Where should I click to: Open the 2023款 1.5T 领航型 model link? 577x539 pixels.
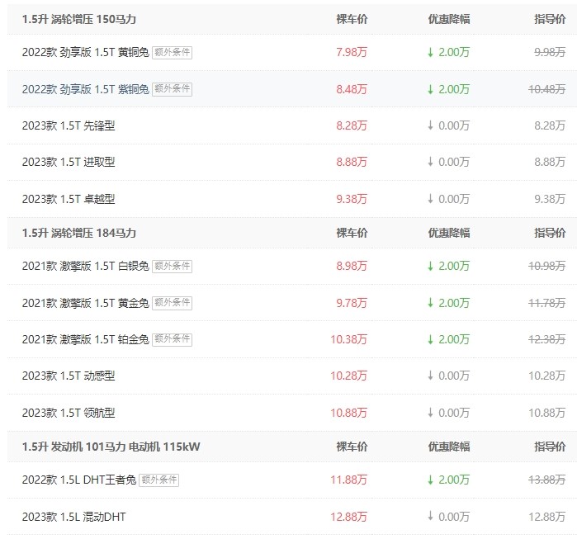click(x=69, y=413)
